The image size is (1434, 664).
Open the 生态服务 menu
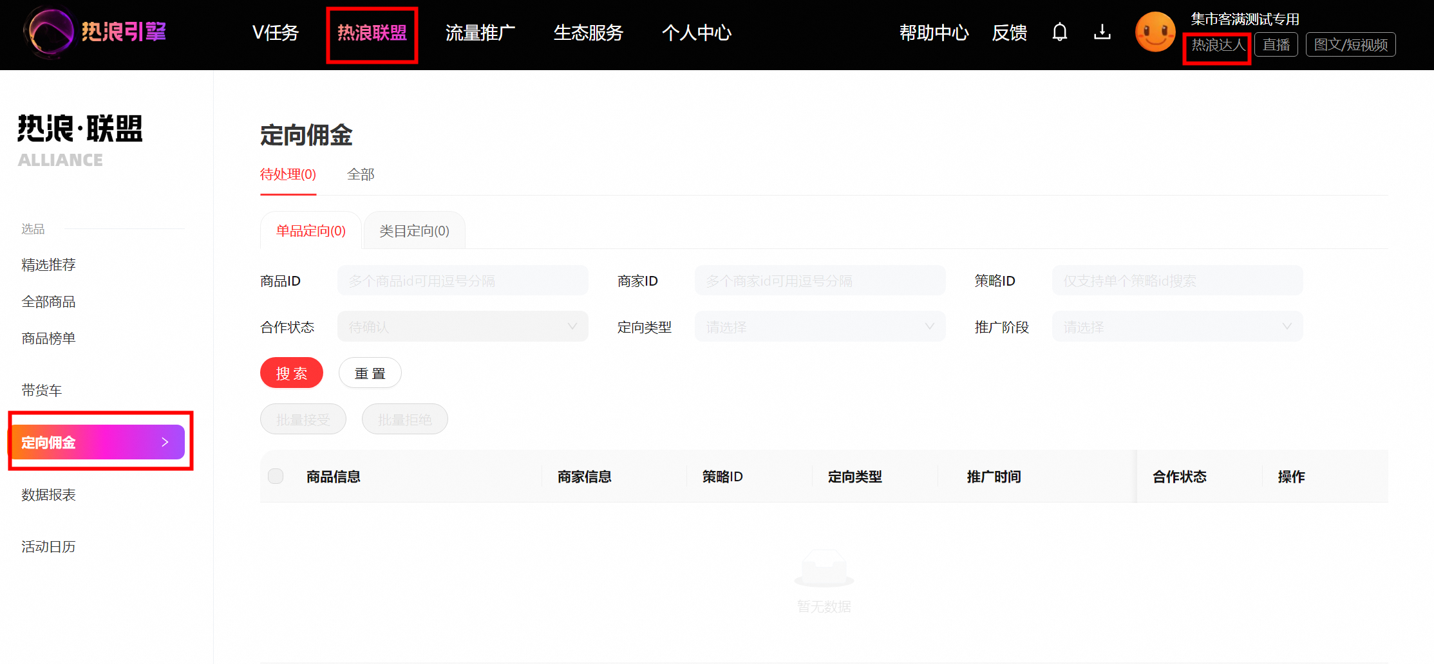589,32
